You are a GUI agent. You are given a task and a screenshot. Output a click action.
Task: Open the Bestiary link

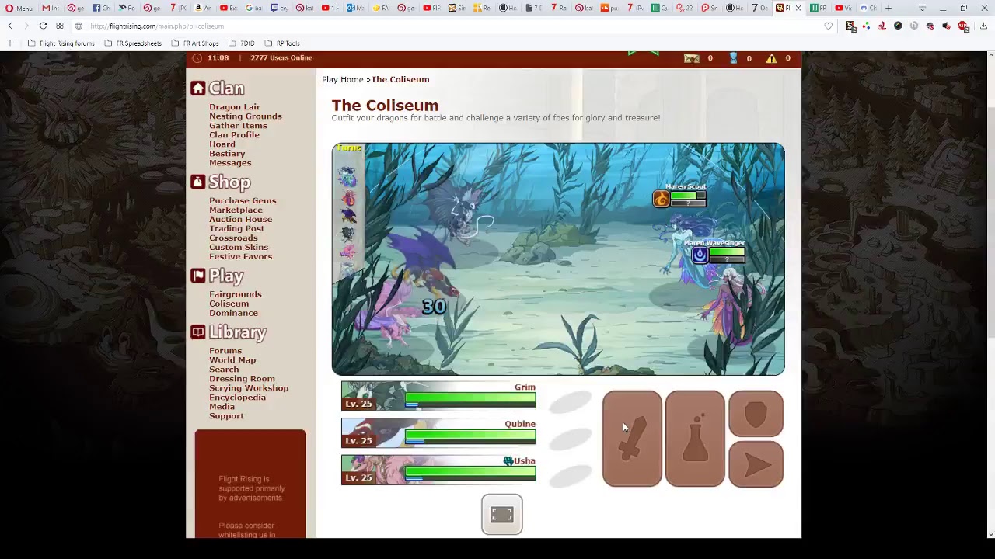pyautogui.click(x=227, y=154)
